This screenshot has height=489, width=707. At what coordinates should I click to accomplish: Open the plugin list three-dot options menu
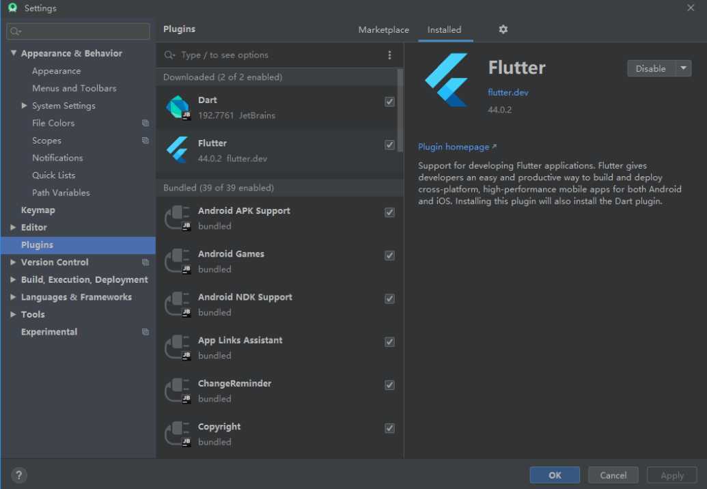click(389, 55)
